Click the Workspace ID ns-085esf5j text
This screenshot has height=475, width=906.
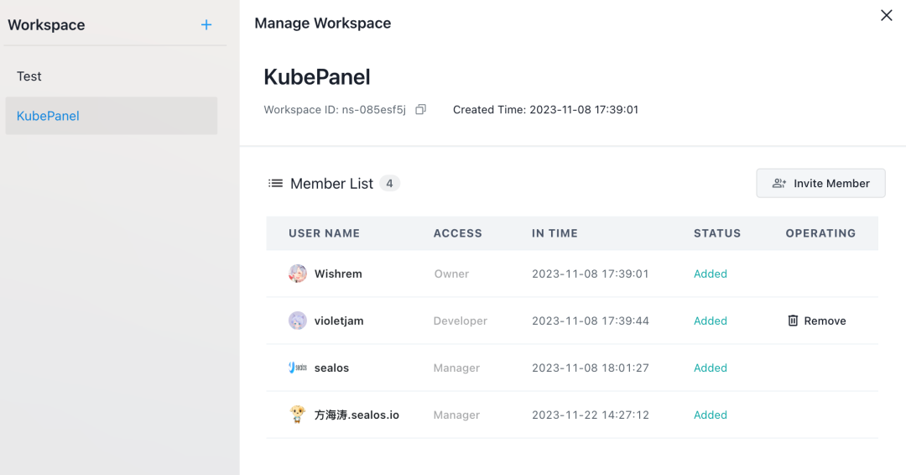pos(335,110)
